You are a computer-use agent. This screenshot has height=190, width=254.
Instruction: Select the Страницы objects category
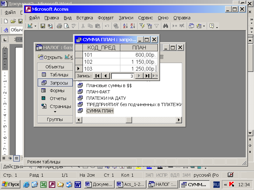pyautogui.click(x=55, y=106)
